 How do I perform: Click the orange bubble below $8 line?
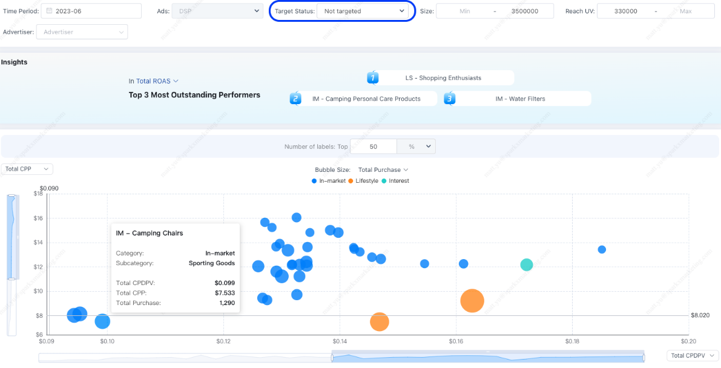[380, 322]
